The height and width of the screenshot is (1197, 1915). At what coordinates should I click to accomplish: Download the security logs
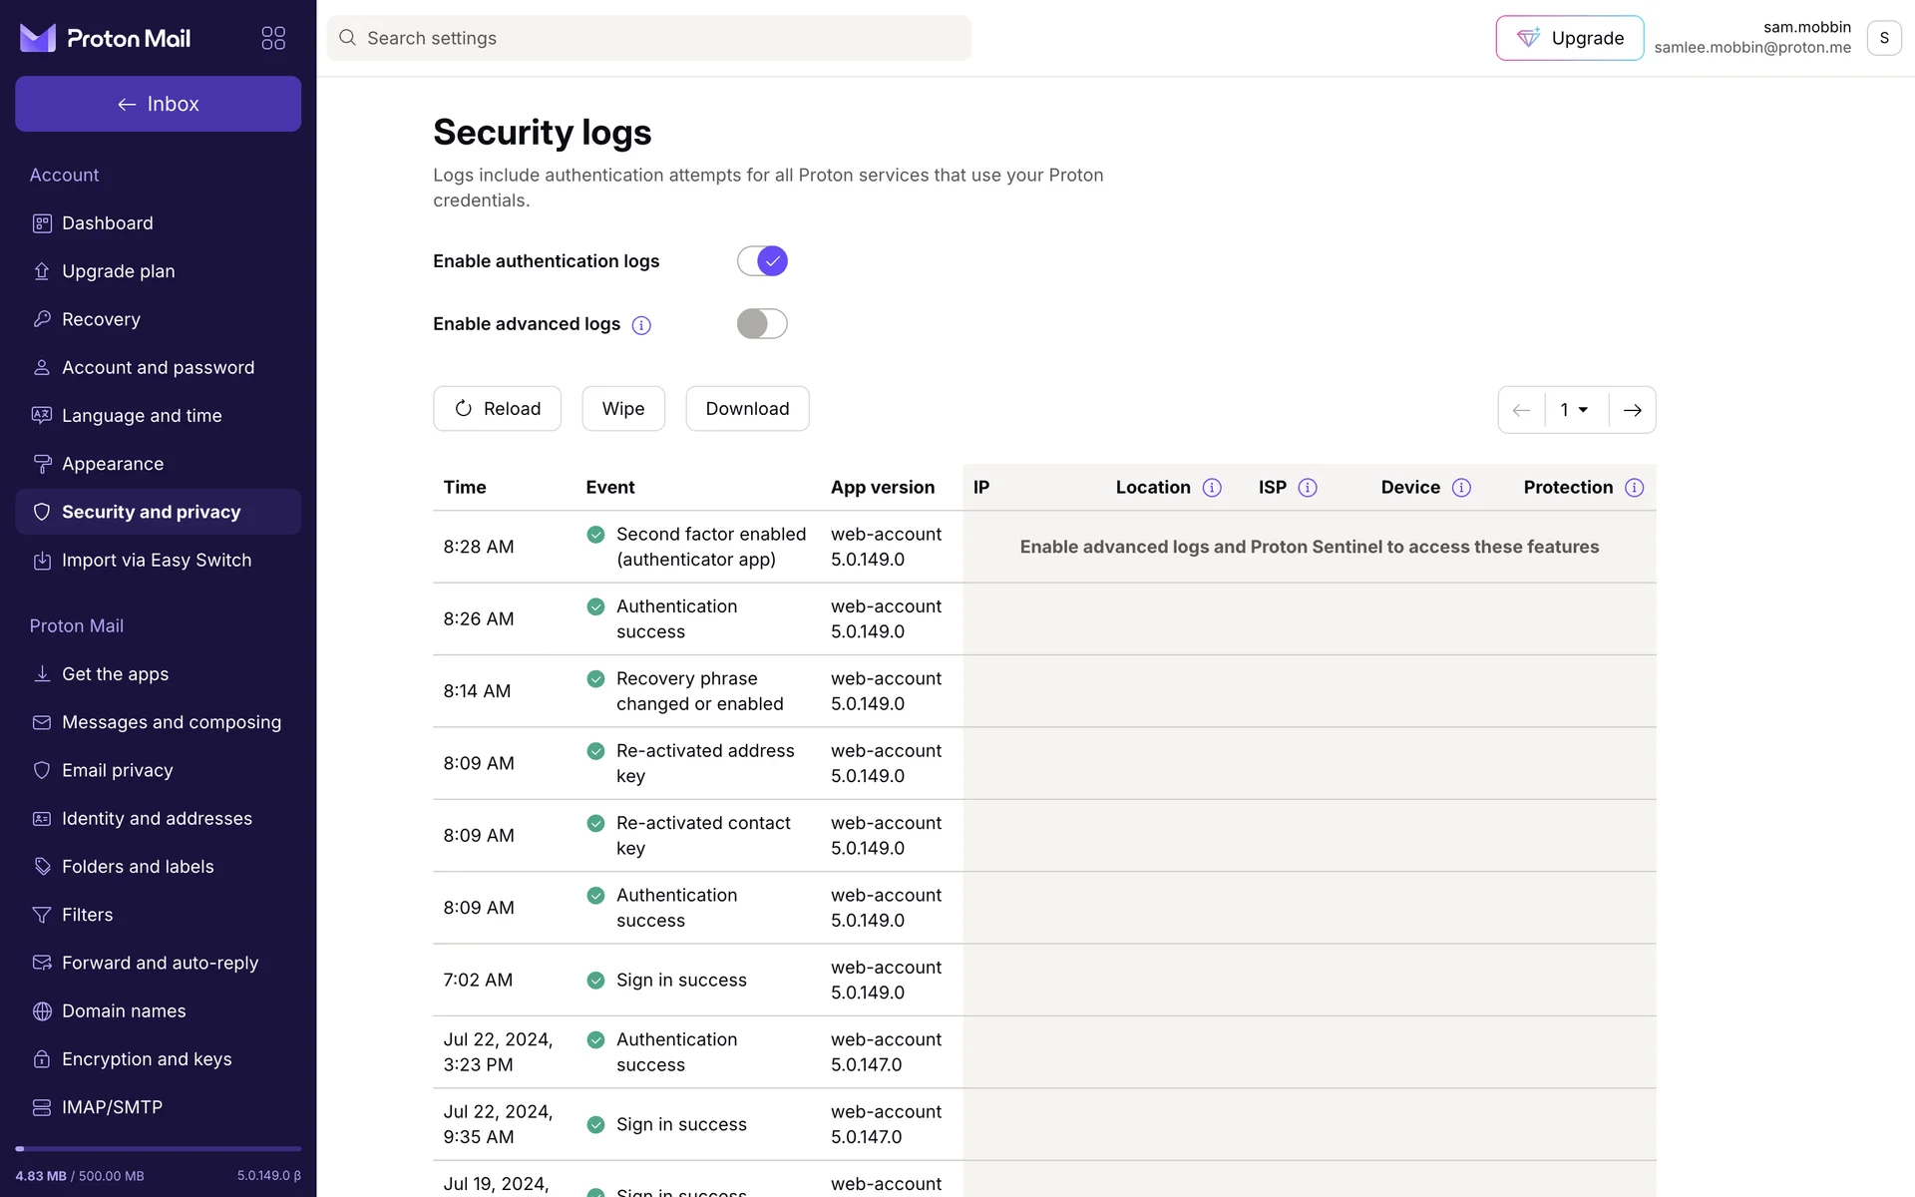click(x=747, y=409)
